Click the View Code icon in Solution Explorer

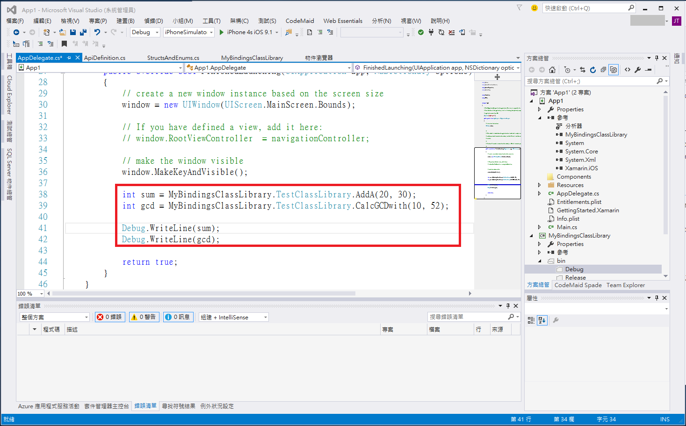point(628,70)
